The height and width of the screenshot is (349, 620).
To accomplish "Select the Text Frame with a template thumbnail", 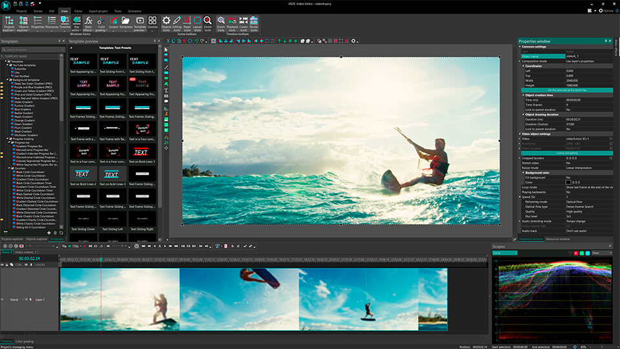I will click(83, 128).
